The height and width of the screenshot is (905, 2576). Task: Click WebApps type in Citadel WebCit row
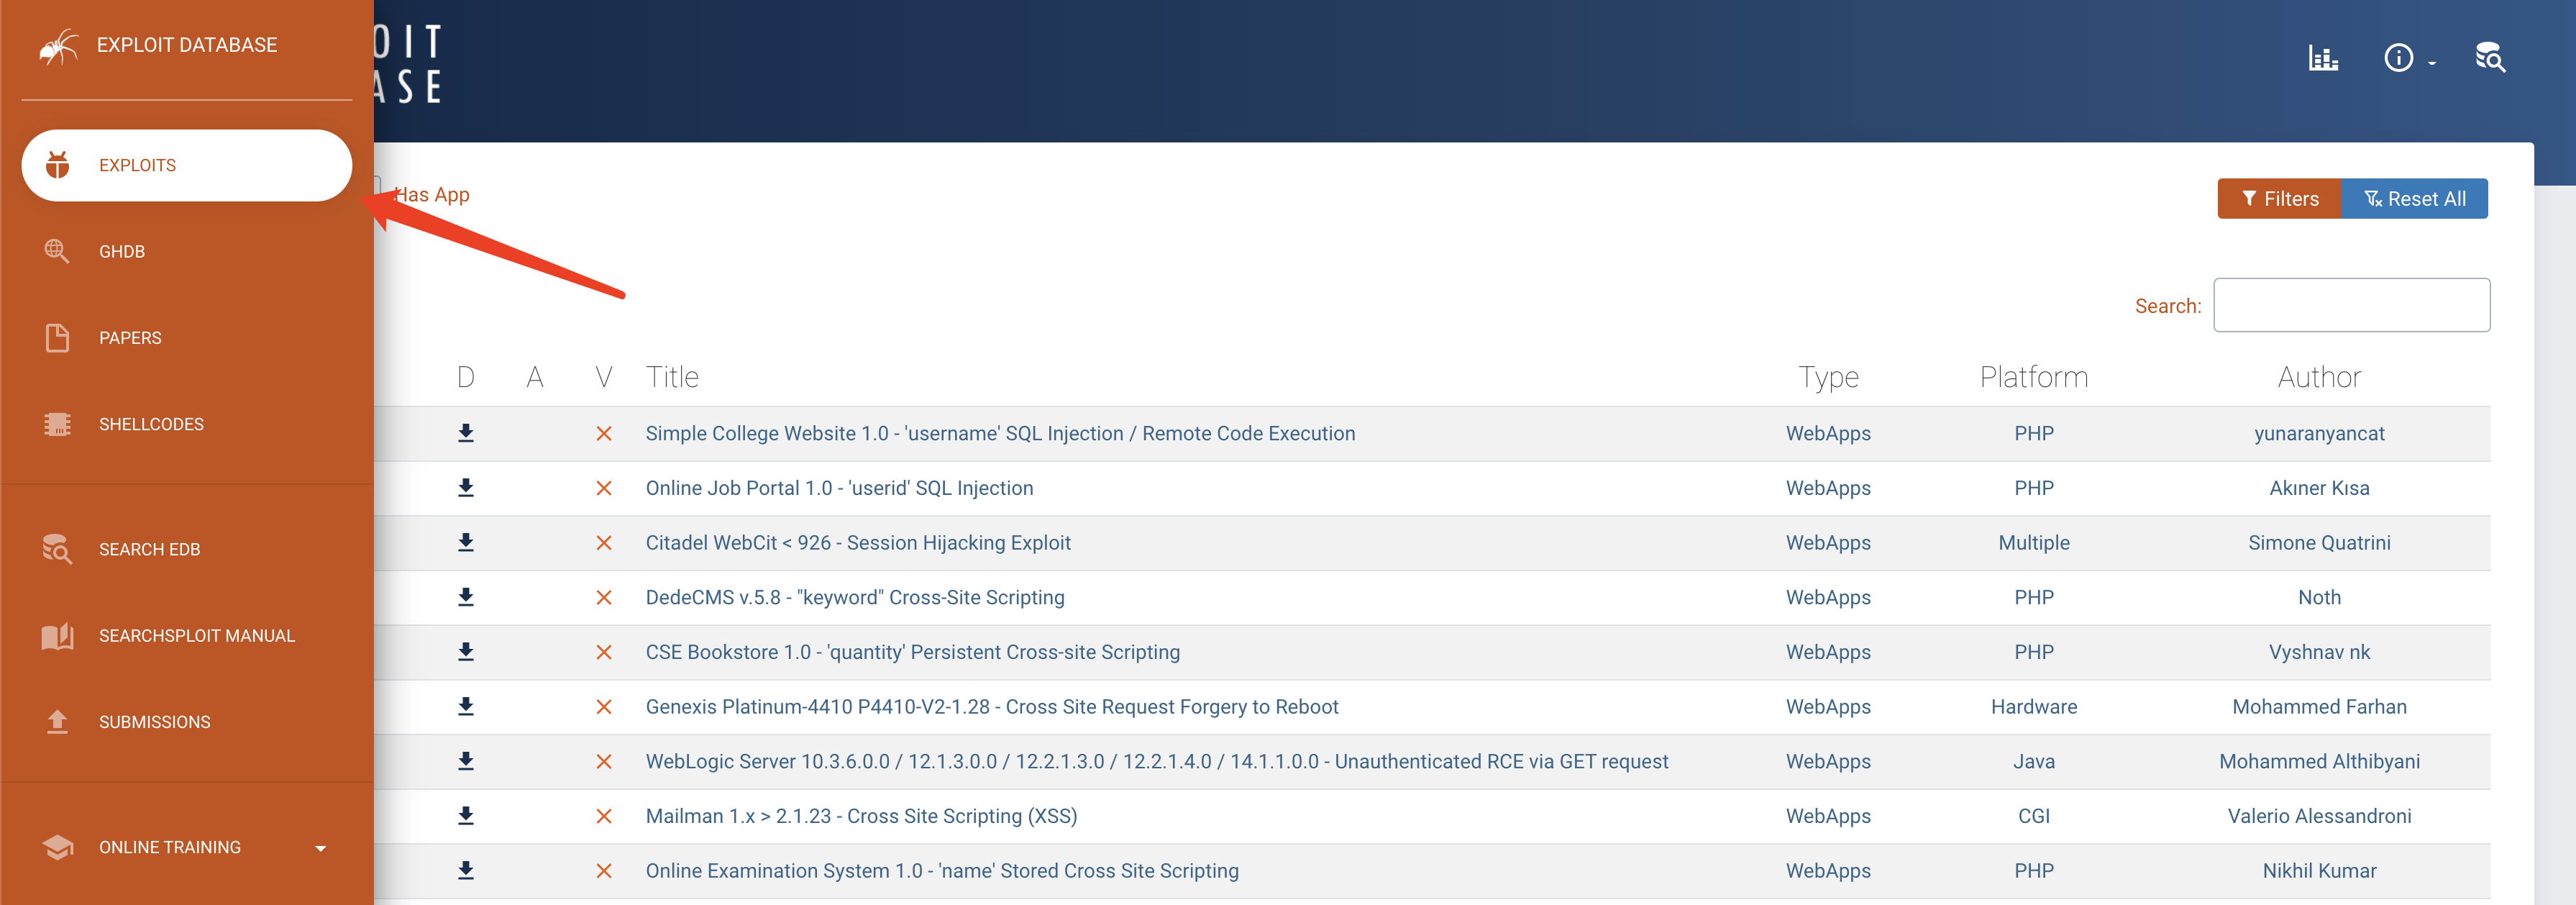point(1828,542)
